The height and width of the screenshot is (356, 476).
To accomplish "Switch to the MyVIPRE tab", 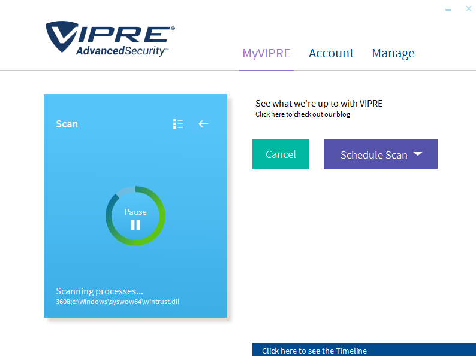I will click(x=266, y=53).
